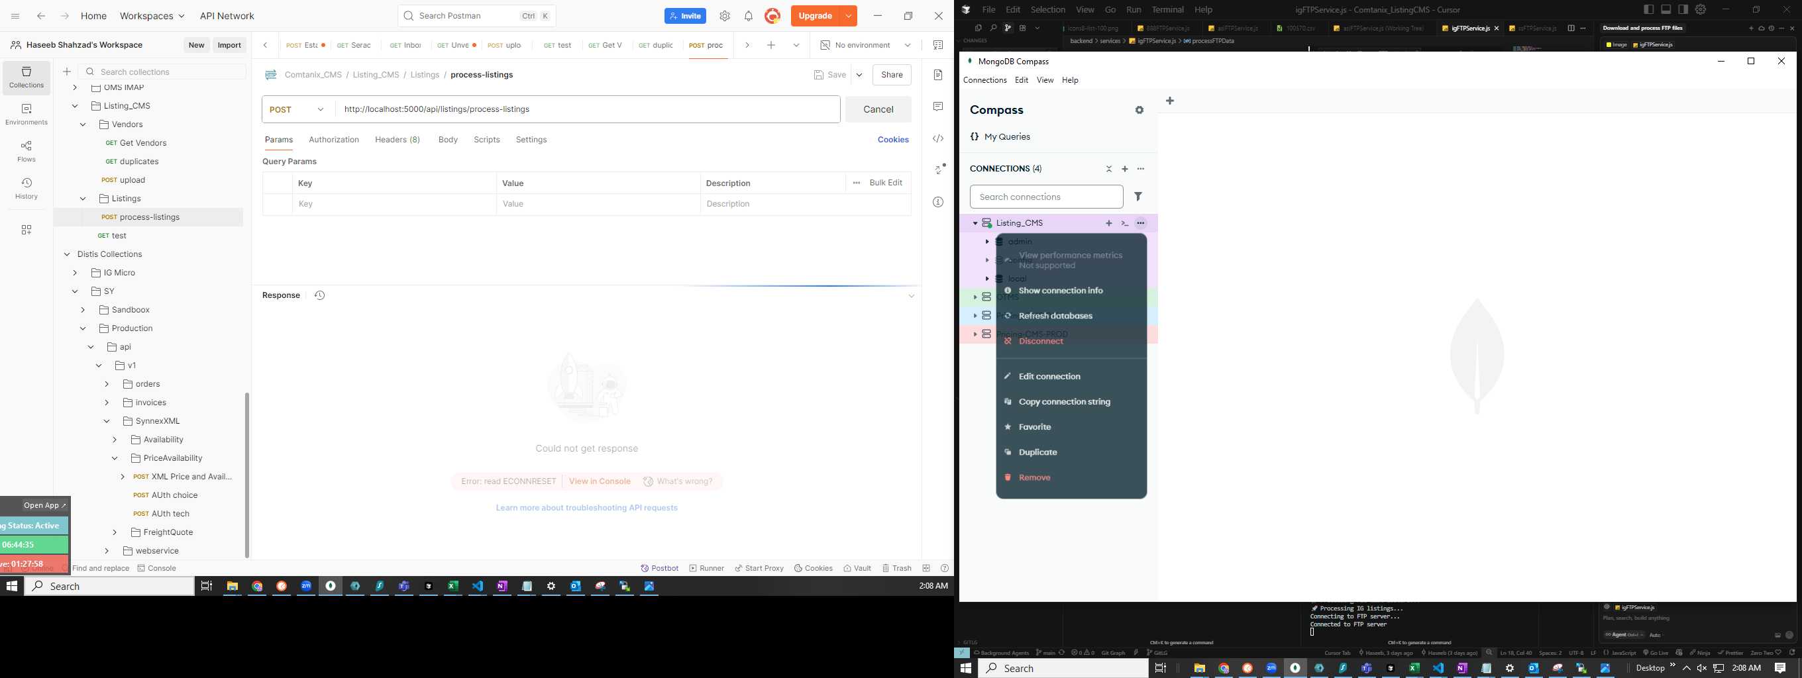The image size is (1802, 678).
Task: Collapse the Response pane chevron
Action: pos(911,297)
